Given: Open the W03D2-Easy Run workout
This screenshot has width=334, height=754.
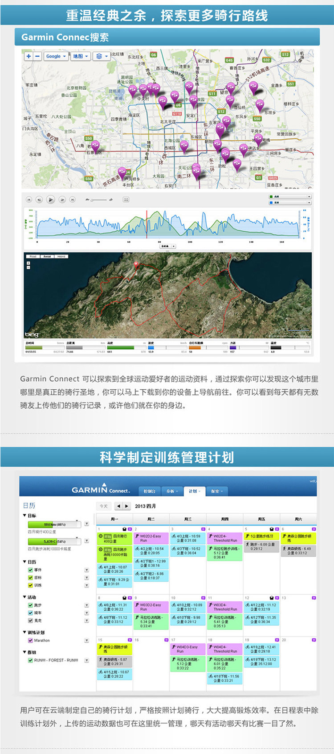Looking at the screenshot, I should point(151,607).
